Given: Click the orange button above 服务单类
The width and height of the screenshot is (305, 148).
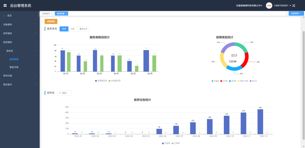Looking at the screenshot, I should 51,22.
